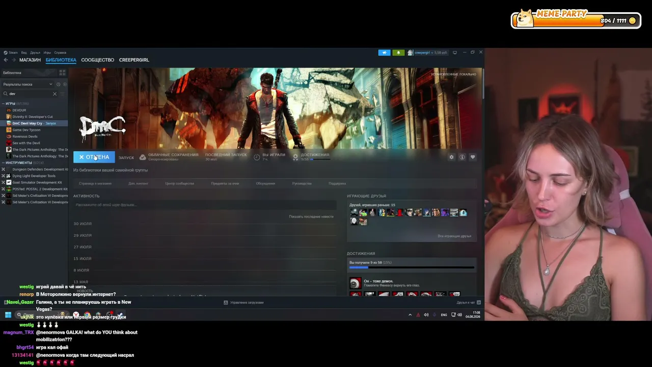The width and height of the screenshot is (652, 367).
Task: Open the game settings gear icon
Action: coord(451,157)
